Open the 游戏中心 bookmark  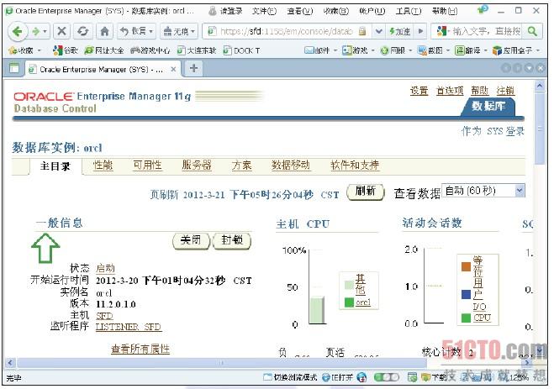150,50
